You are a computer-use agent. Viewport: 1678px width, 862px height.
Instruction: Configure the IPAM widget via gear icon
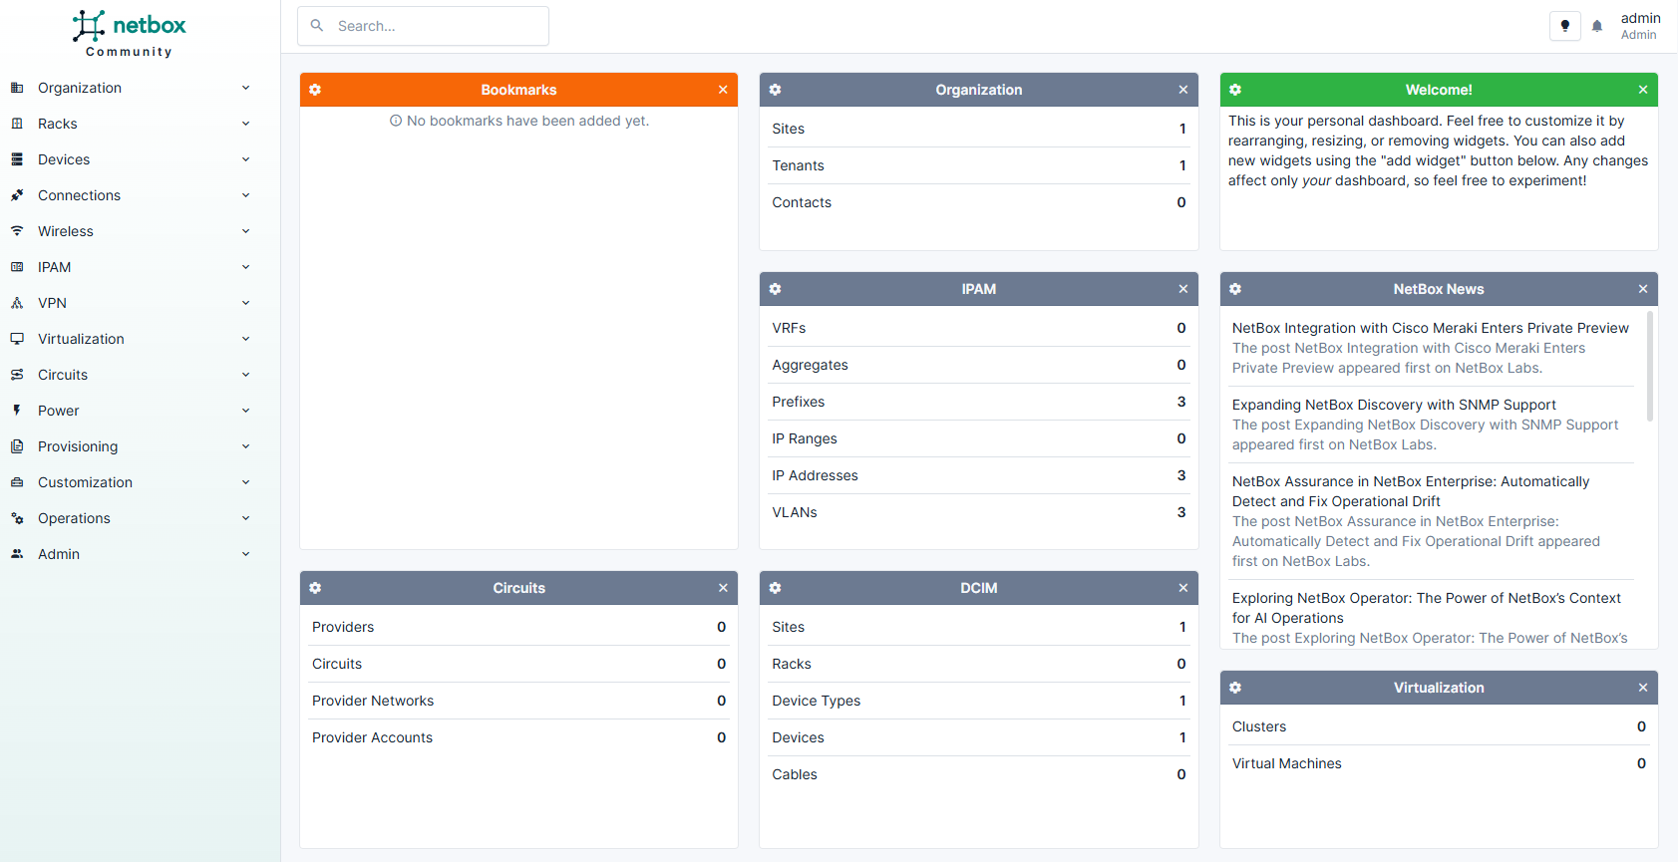(775, 289)
